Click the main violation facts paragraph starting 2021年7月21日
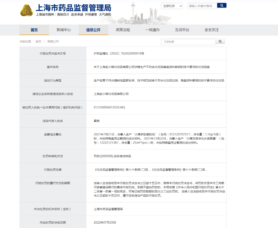 (159, 139)
